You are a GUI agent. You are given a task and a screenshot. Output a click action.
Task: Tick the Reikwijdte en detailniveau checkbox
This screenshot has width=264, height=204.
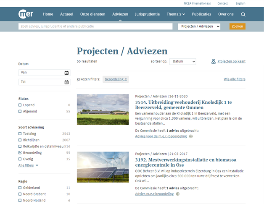[20, 146]
